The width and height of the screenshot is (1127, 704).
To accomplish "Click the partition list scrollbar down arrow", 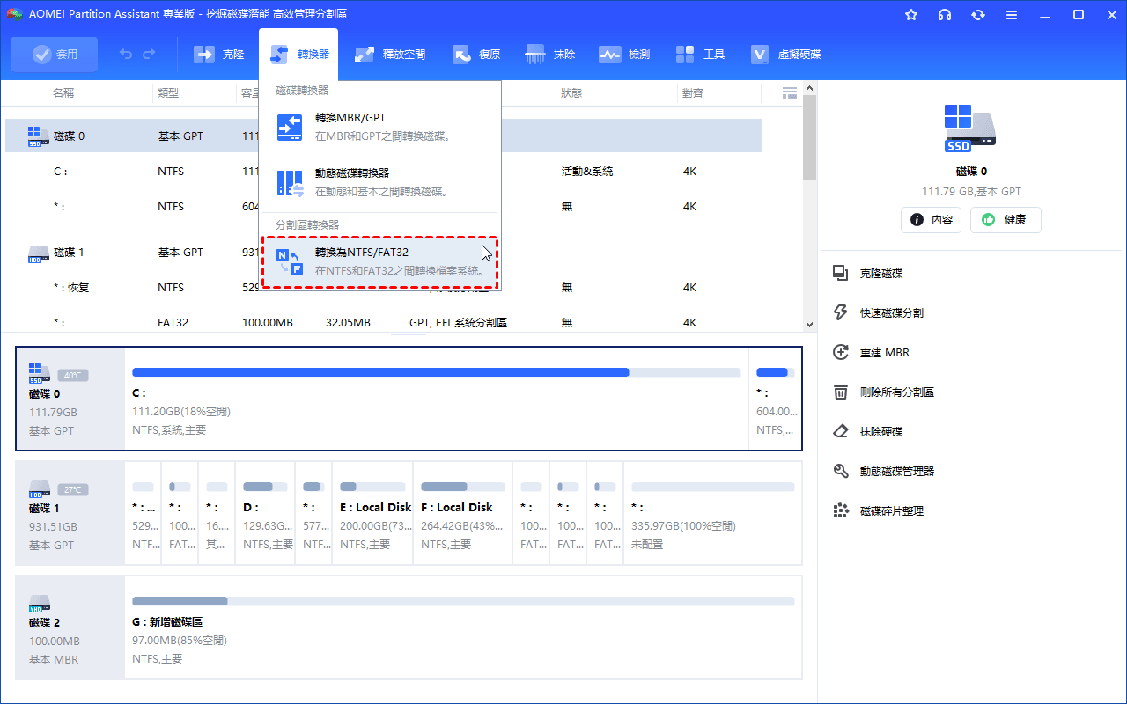I will [x=810, y=324].
